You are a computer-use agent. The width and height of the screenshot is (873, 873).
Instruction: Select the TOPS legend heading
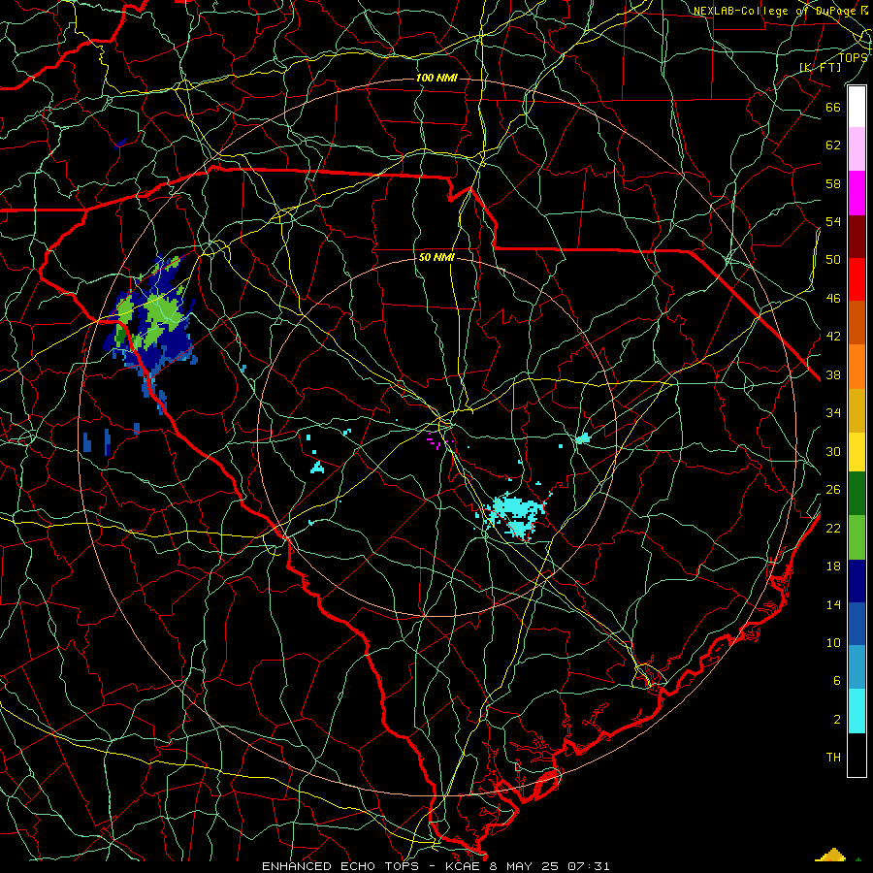pyautogui.click(x=853, y=57)
